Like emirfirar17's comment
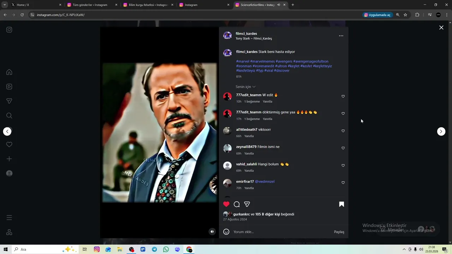The image size is (452, 254). pos(343,183)
